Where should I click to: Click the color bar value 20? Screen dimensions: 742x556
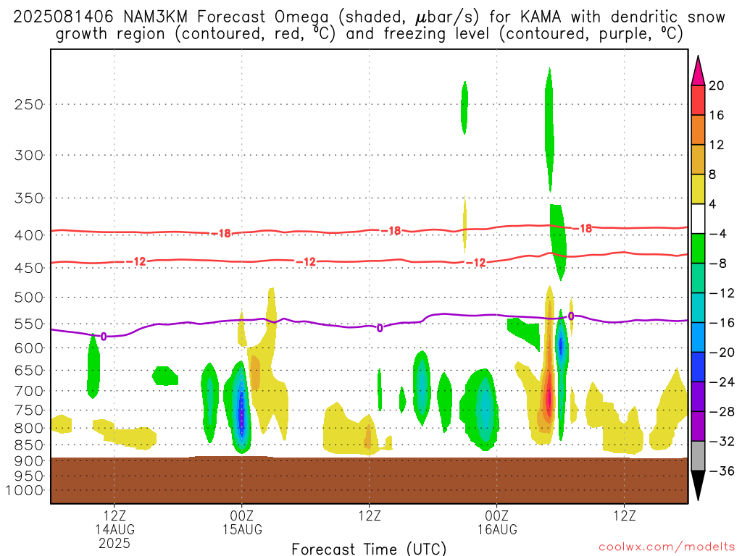(717, 85)
